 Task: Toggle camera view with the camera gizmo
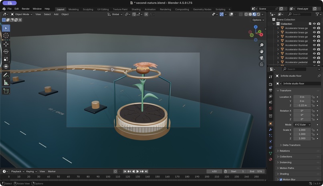pyautogui.click(x=261, y=58)
